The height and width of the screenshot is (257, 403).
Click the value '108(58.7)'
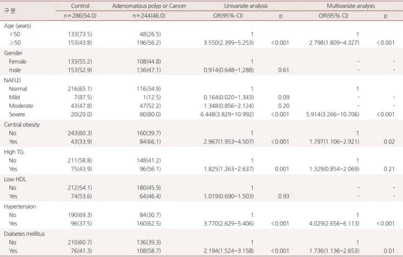(x=149, y=251)
